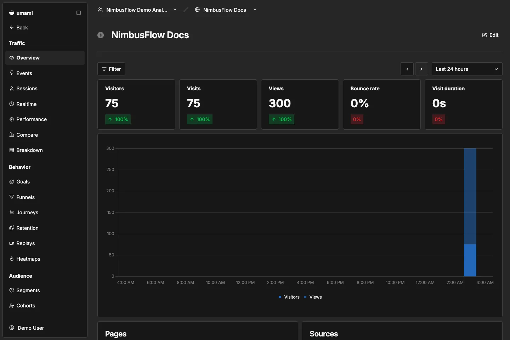The image size is (510, 340).
Task: Click the Edit button
Action: (x=491, y=35)
